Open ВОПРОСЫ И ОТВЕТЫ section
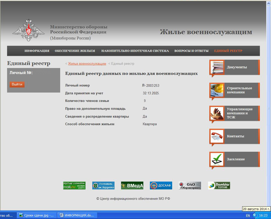Image resolution: width=271 pixels, height=219 pixels. 191,51
